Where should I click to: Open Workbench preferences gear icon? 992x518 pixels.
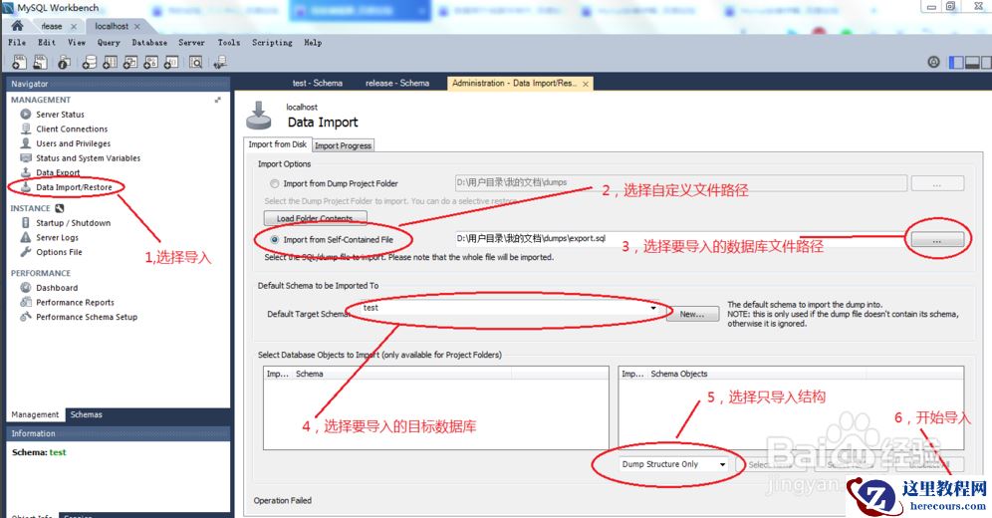[x=934, y=62]
